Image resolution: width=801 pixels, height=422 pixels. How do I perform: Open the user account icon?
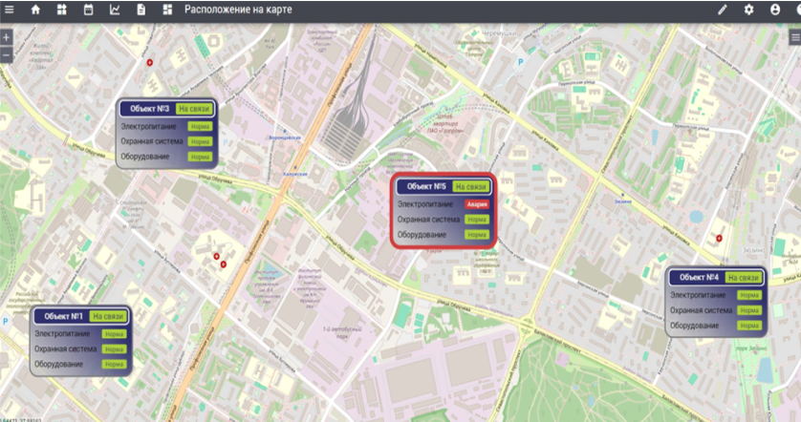click(775, 10)
